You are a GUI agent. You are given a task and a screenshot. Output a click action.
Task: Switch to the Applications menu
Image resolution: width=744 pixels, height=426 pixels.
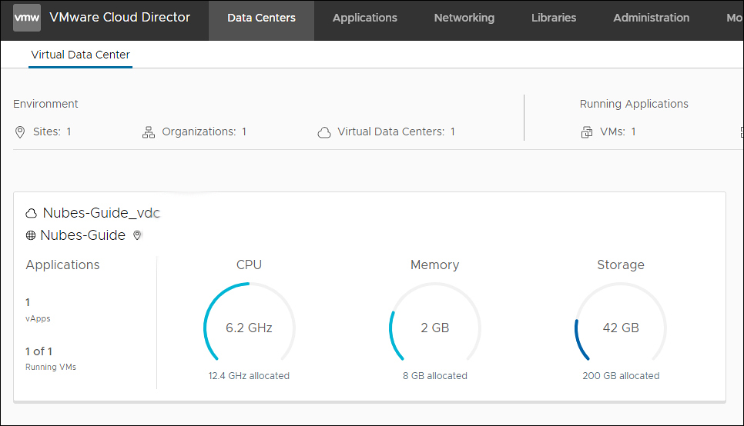click(364, 18)
